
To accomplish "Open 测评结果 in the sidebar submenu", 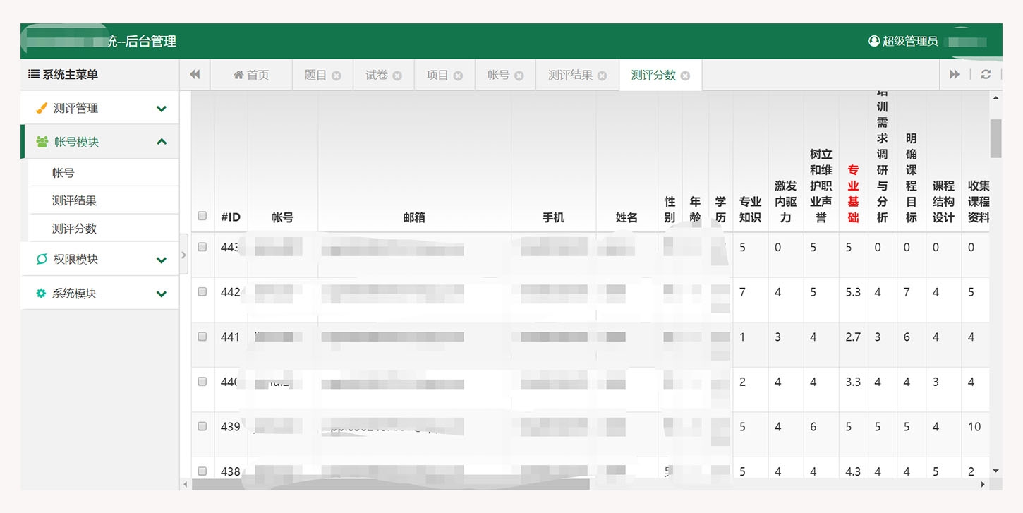I will [x=74, y=200].
